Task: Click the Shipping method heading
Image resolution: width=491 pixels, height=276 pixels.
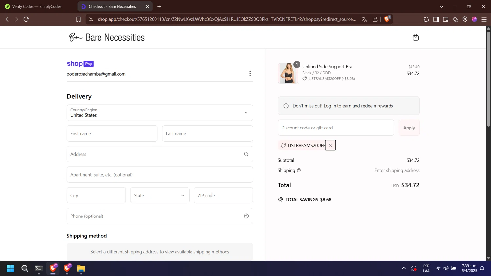Action: (x=87, y=236)
